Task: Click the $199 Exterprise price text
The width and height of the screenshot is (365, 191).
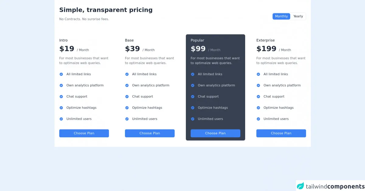Action: [266, 49]
